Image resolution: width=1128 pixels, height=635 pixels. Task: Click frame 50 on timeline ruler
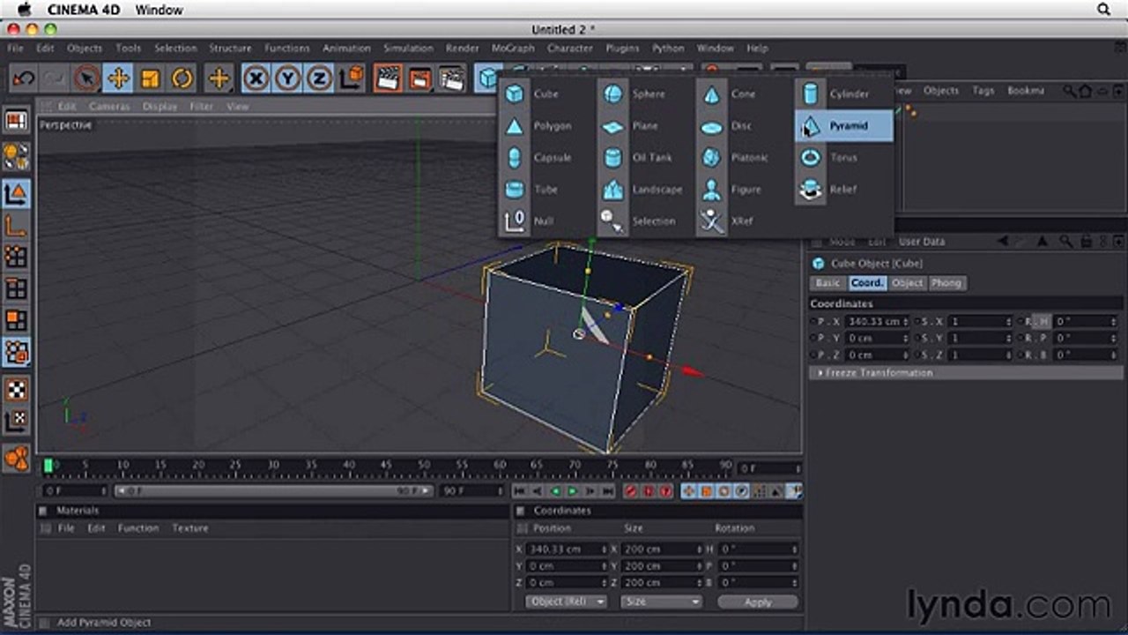click(x=425, y=465)
